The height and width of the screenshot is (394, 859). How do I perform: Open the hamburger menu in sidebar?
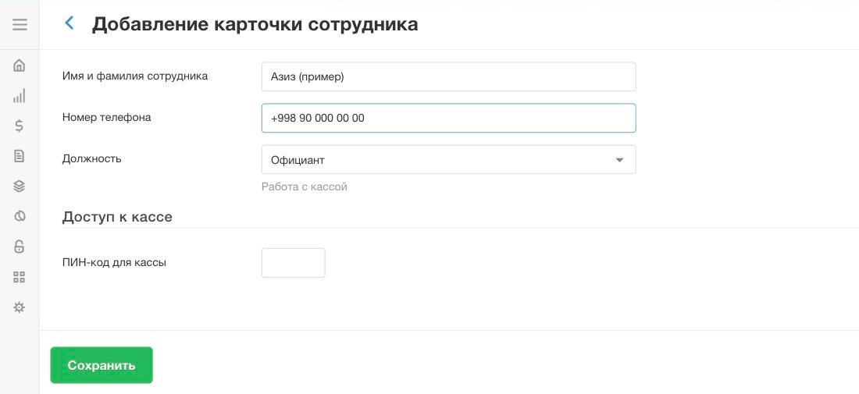tap(20, 25)
